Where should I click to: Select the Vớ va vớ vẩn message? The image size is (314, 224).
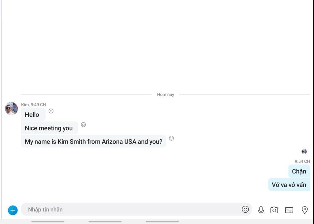click(x=289, y=184)
